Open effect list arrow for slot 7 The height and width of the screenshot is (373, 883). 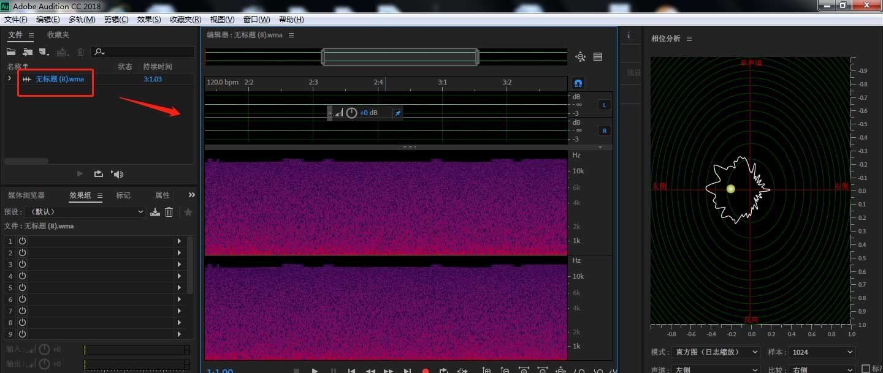(179, 311)
